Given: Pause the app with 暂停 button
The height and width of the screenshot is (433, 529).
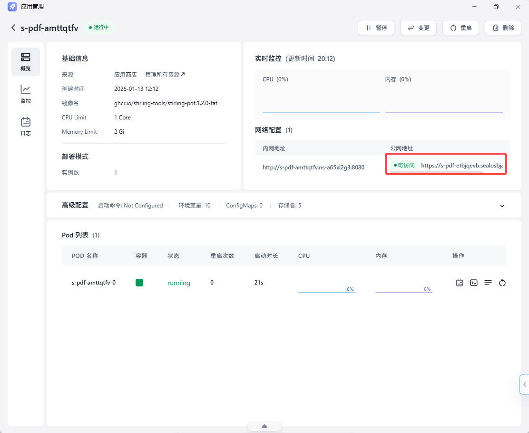Looking at the screenshot, I should coord(376,28).
